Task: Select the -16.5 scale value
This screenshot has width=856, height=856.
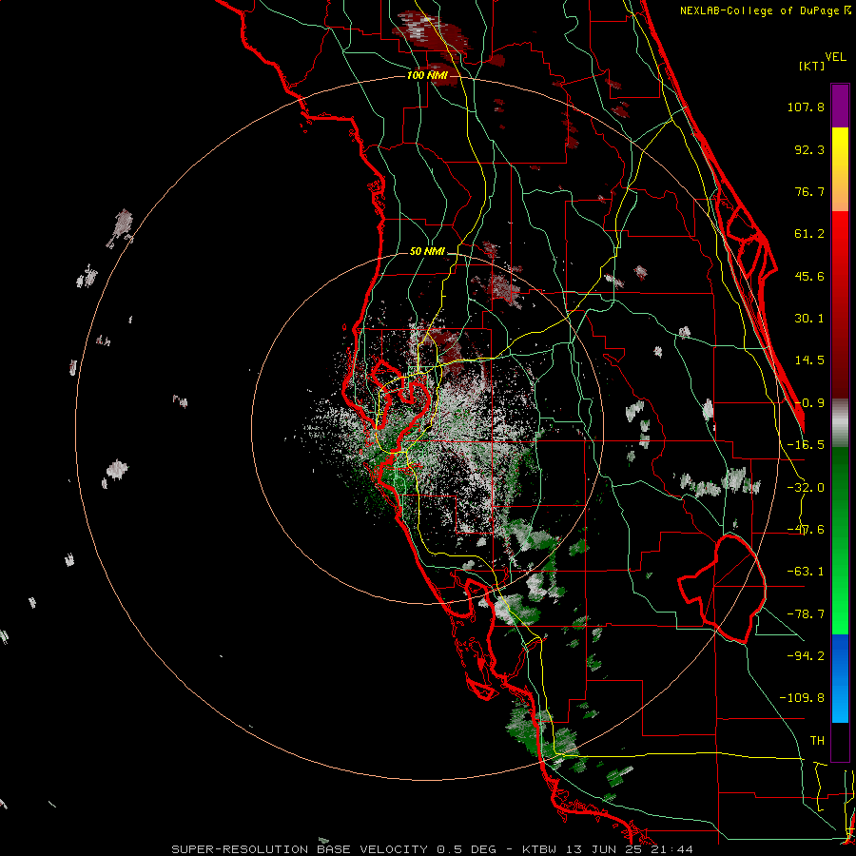Action: [x=806, y=445]
